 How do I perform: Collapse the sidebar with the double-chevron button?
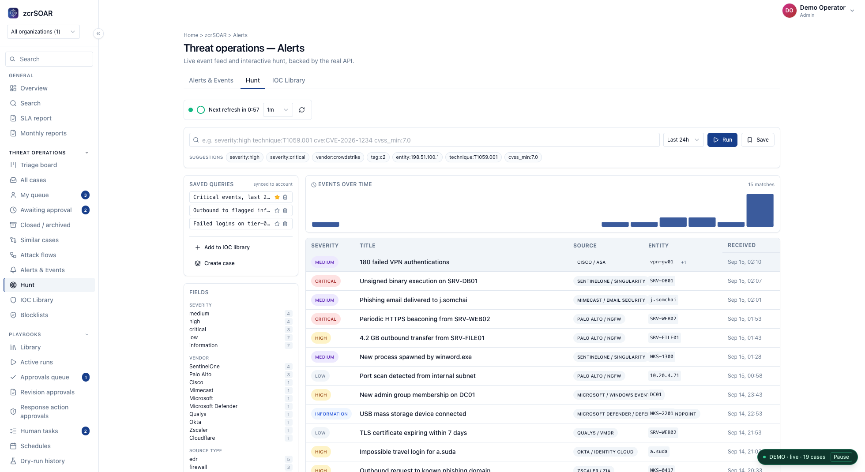[x=98, y=34]
